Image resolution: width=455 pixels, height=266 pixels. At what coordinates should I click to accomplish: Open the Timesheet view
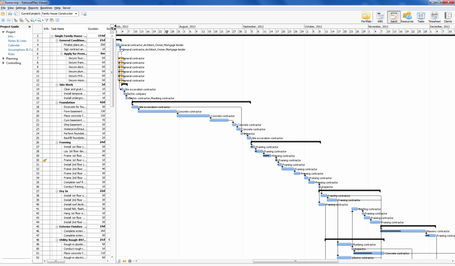(x=434, y=17)
